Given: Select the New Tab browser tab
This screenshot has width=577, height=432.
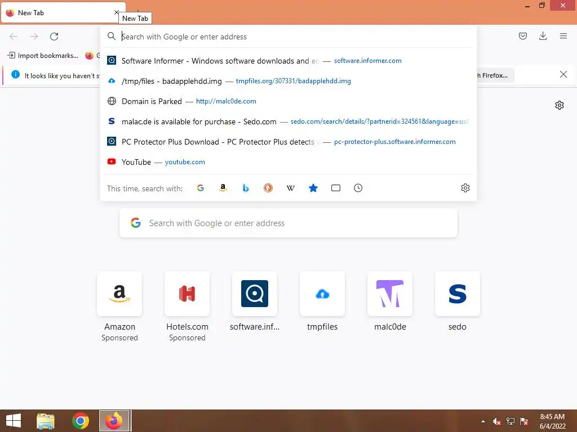Looking at the screenshot, I should (63, 13).
